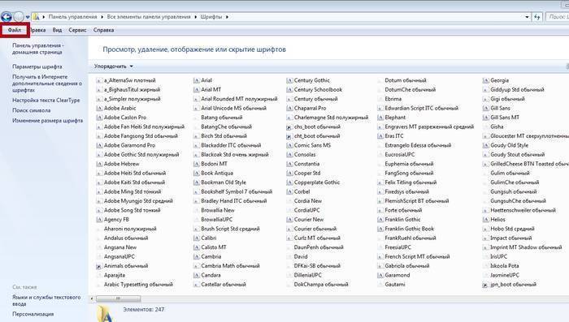Click the Шрифты breadcrumb segment
Image resolution: width=569 pixels, height=322 pixels.
click(x=211, y=17)
